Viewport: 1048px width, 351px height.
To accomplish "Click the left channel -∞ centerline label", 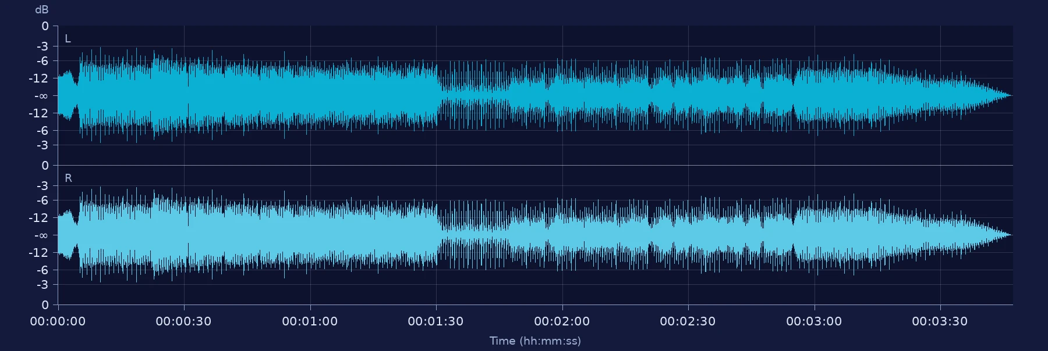I will (41, 96).
